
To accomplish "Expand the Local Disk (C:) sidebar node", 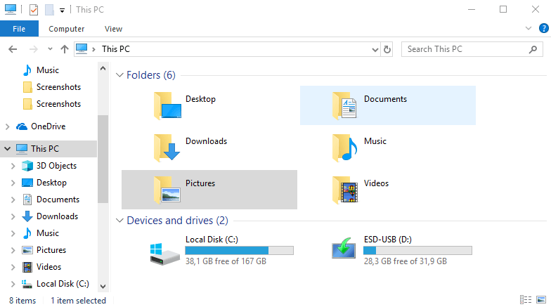I will (13, 284).
